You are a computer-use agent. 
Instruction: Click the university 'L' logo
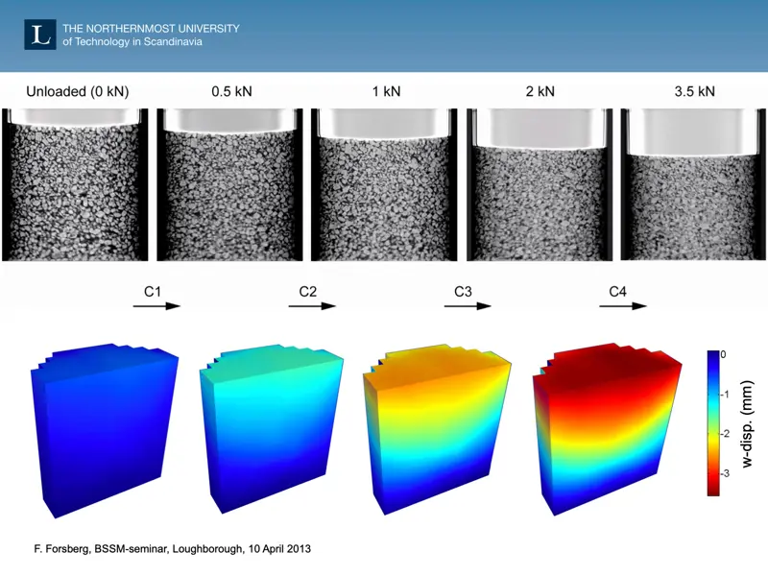click(x=39, y=35)
